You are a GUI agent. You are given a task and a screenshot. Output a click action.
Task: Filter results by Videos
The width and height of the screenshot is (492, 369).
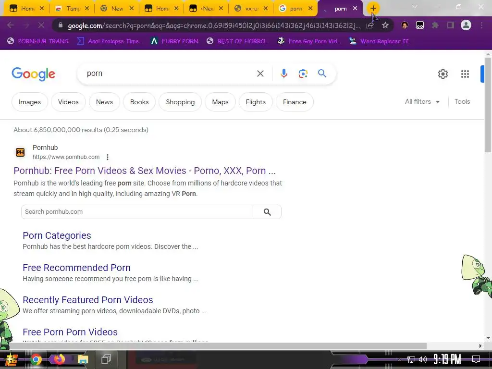coord(68,102)
